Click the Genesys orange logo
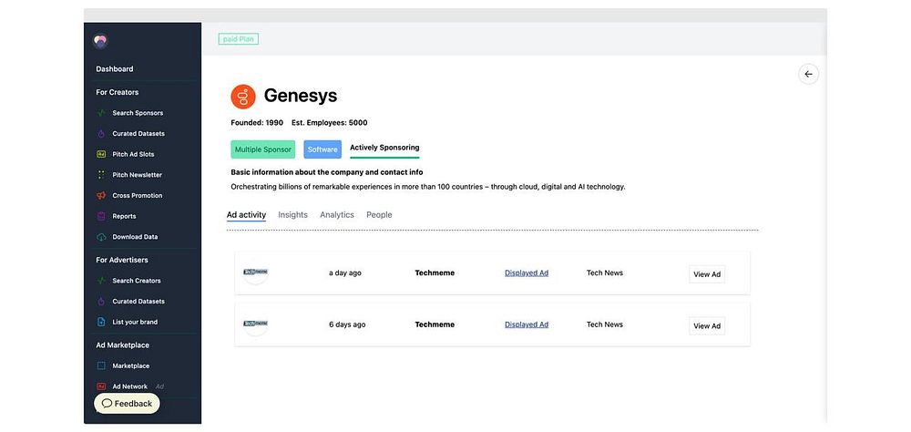This screenshot has width=911, height=432. point(243,97)
